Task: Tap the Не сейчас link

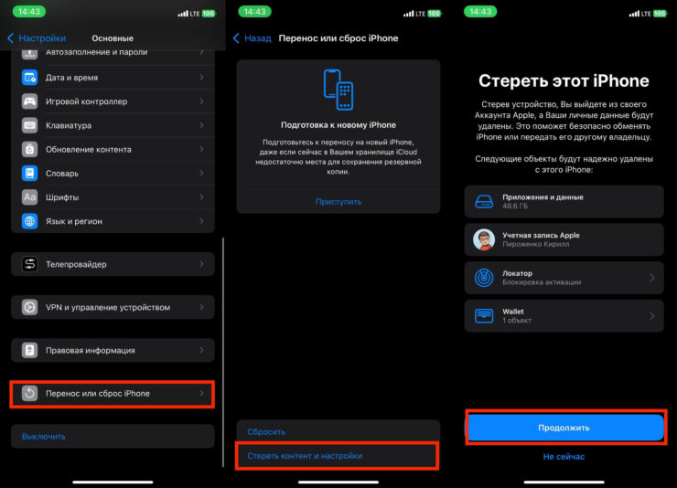Action: pyautogui.click(x=564, y=456)
